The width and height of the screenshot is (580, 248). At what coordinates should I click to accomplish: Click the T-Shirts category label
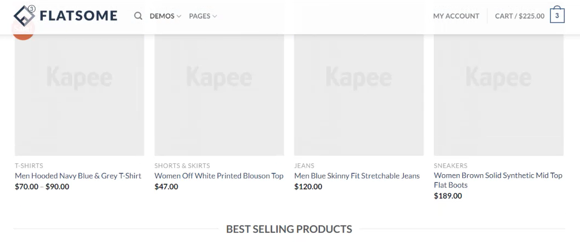(x=29, y=166)
